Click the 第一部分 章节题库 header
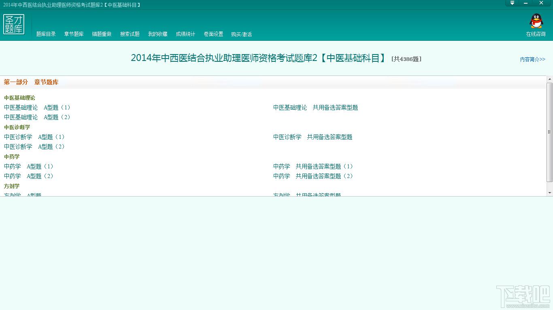 click(x=31, y=82)
